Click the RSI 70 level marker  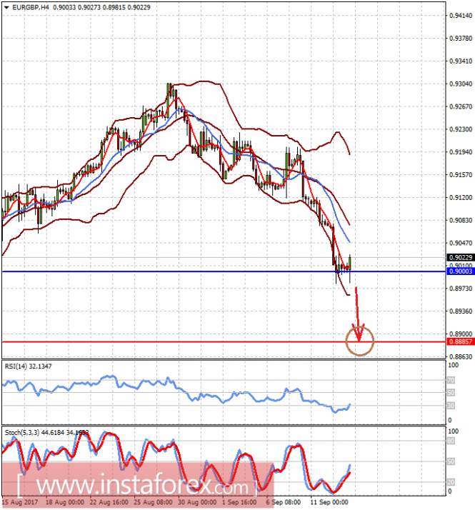pos(451,380)
